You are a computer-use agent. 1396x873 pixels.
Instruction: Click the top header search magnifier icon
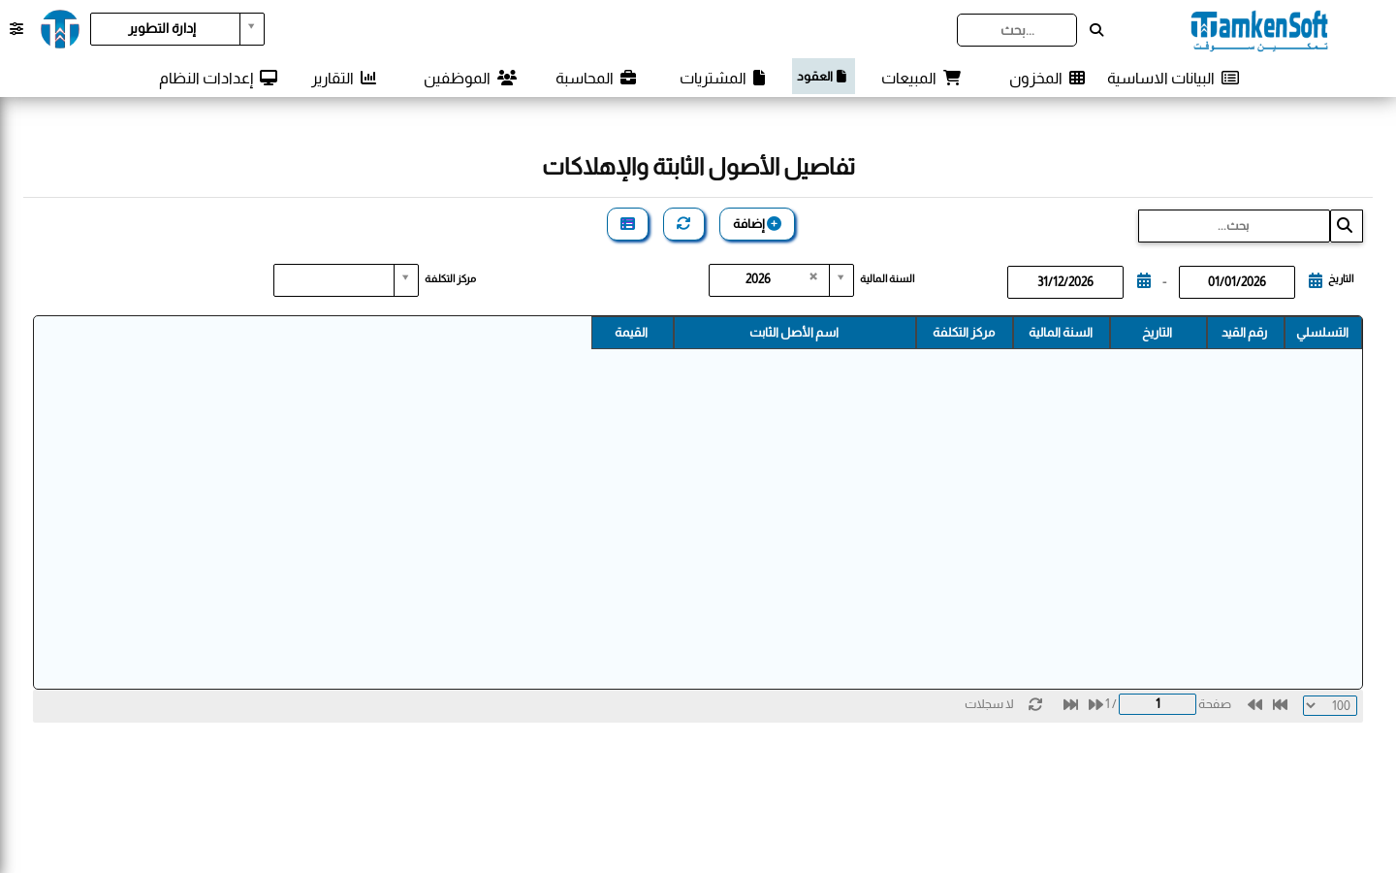coord(1096,30)
